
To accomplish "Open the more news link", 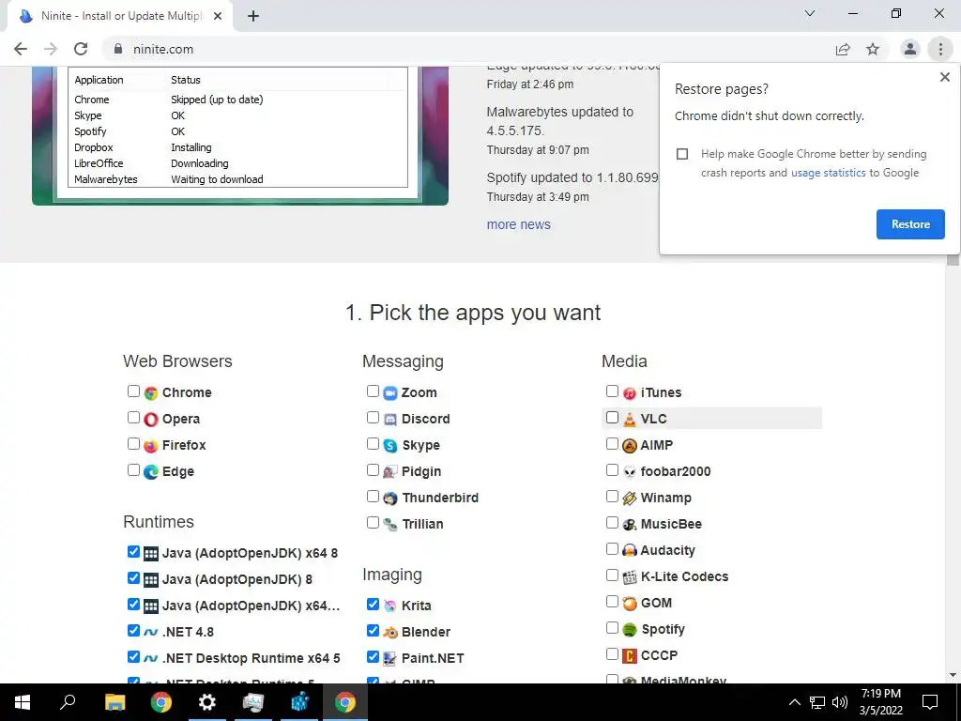I will [518, 224].
